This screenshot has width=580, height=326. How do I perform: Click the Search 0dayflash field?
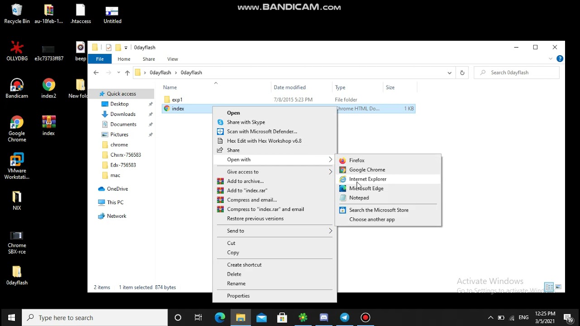click(x=517, y=72)
